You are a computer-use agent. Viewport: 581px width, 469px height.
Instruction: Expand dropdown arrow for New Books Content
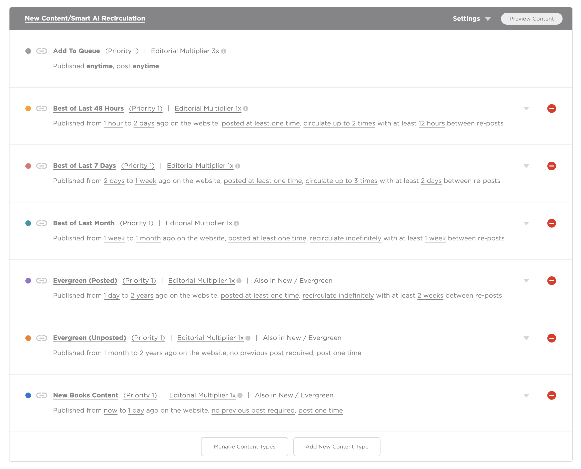pos(526,396)
